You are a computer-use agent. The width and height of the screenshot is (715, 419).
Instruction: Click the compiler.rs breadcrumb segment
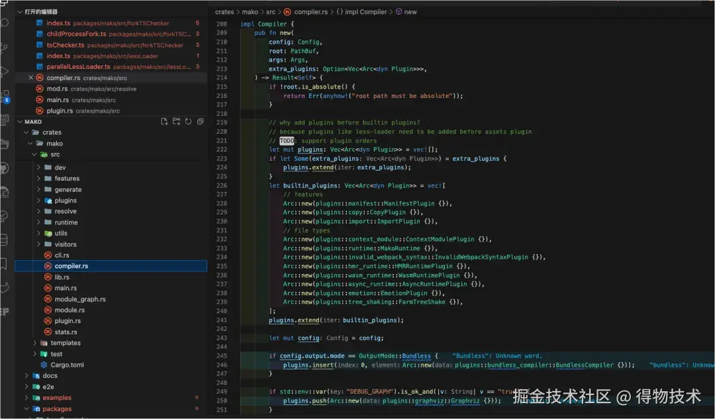(x=311, y=13)
